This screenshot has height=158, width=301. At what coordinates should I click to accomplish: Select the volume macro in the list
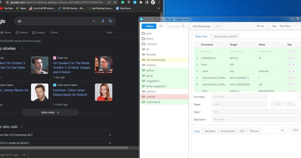(150, 97)
